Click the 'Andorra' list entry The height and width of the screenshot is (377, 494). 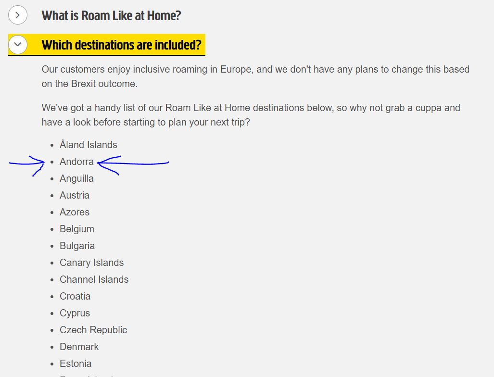[x=76, y=162]
